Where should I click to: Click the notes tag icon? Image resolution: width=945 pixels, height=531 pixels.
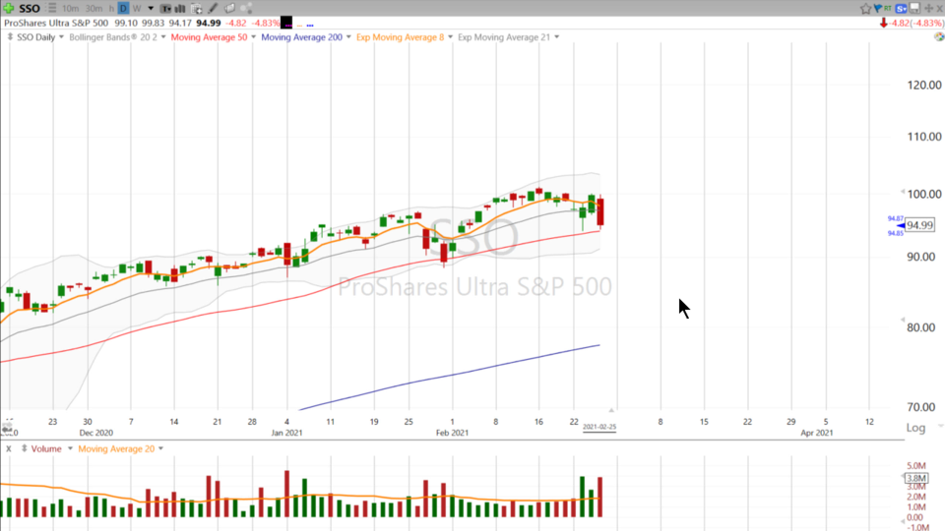pos(229,9)
